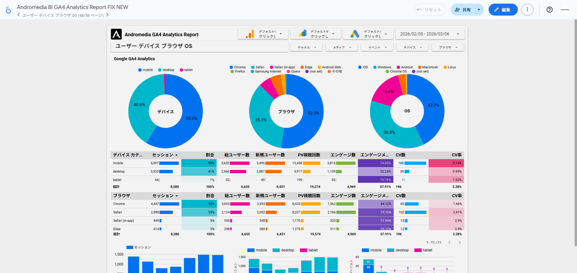
Task: Open the account avatar in top right
Action: coord(565,10)
